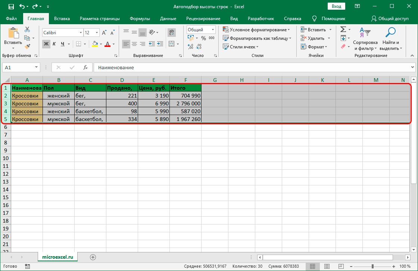Click the Cut scissors icon
Image resolution: width=418 pixels, height=271 pixels.
27,30
